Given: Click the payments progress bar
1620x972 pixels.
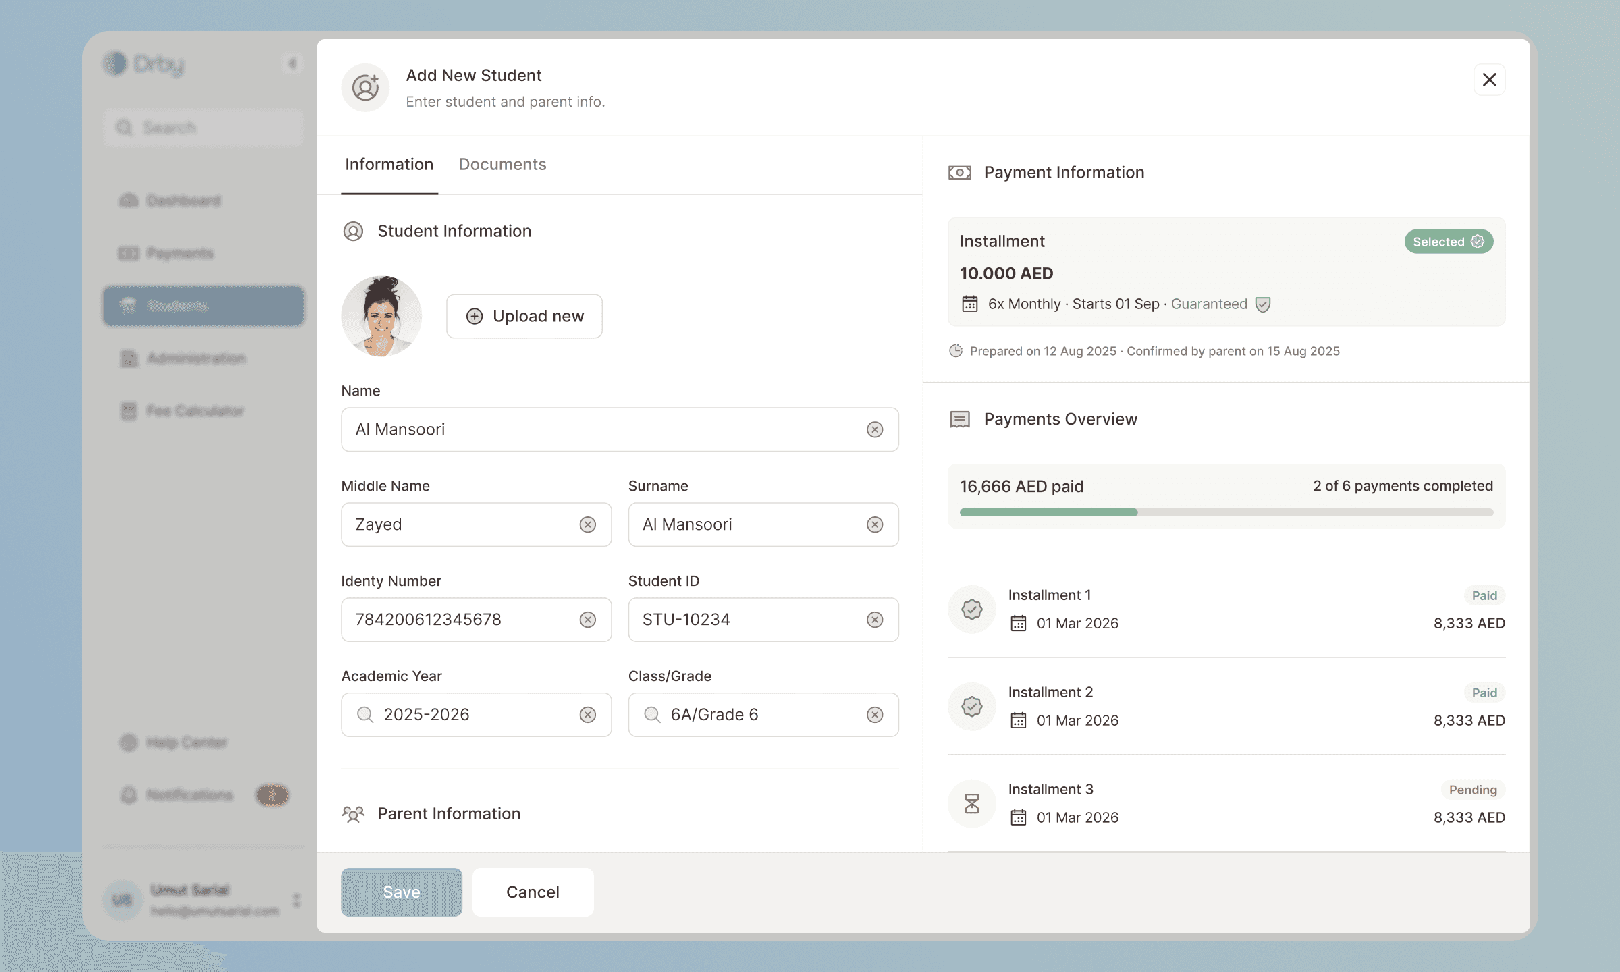Looking at the screenshot, I should click(x=1226, y=512).
